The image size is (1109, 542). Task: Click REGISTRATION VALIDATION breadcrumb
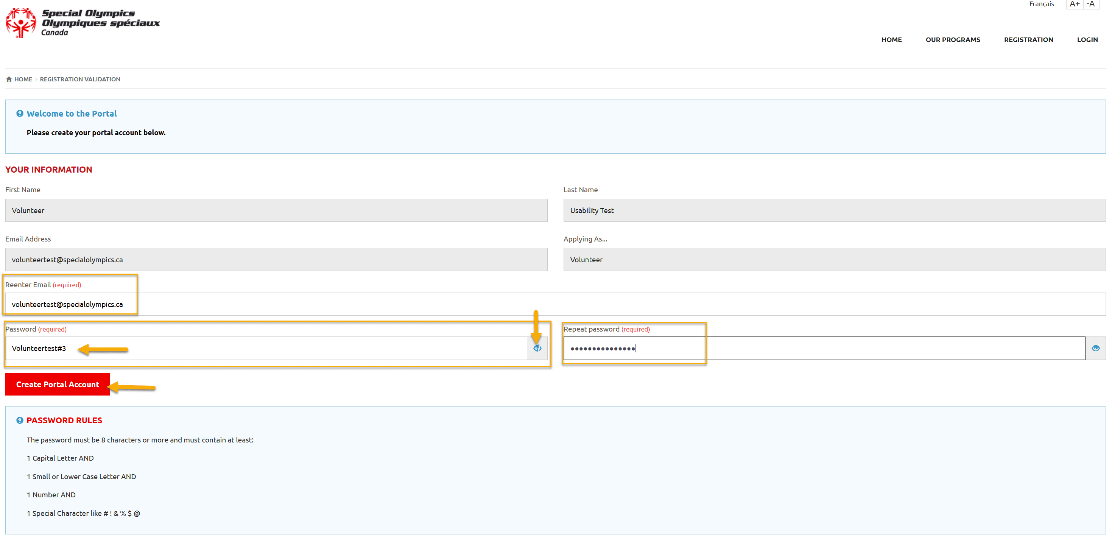click(x=80, y=79)
